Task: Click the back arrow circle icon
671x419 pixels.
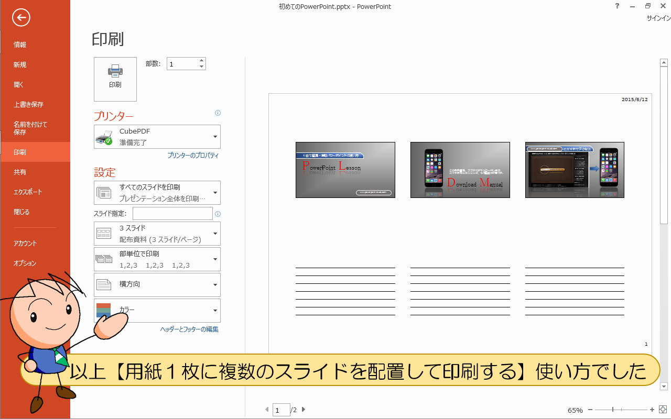Action: click(21, 18)
